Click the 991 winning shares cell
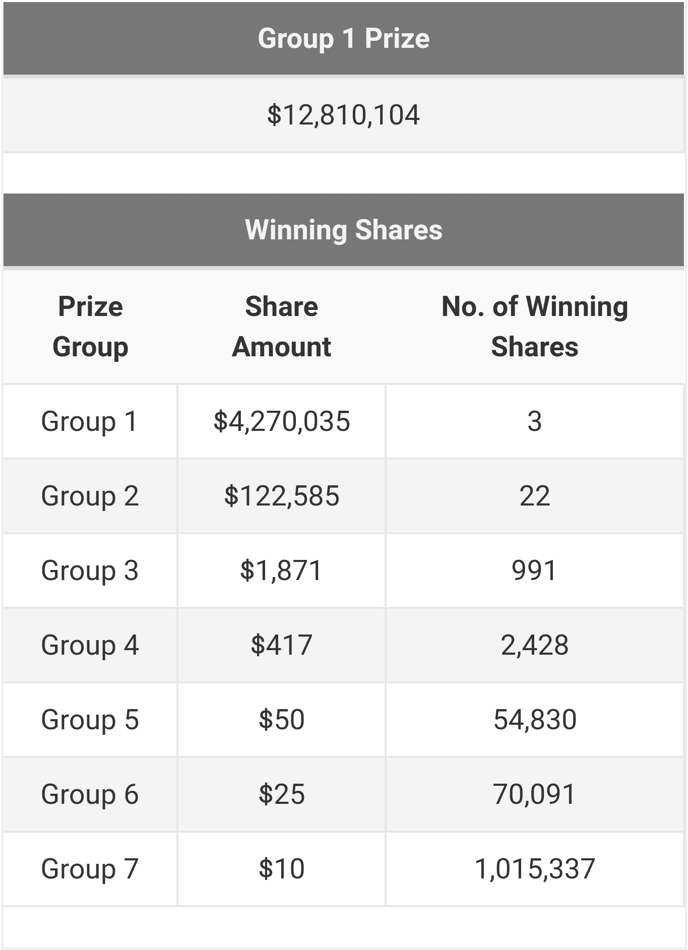 pyautogui.click(x=534, y=571)
